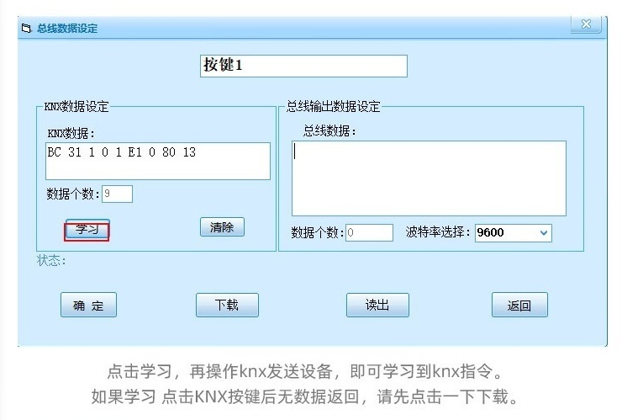Click the 确定 confirm button
Screen dimensions: 643x420
(x=88, y=305)
